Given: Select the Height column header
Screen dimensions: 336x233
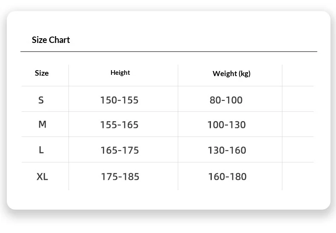Looking at the screenshot, I should 120,73.
